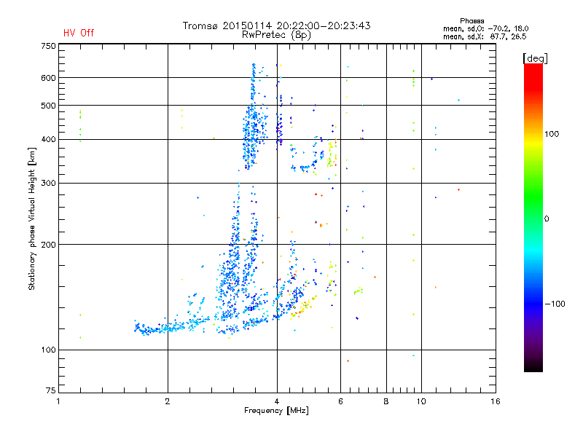Click the y-axis tick label '200'
Screen dimensions: 583x437
point(48,245)
